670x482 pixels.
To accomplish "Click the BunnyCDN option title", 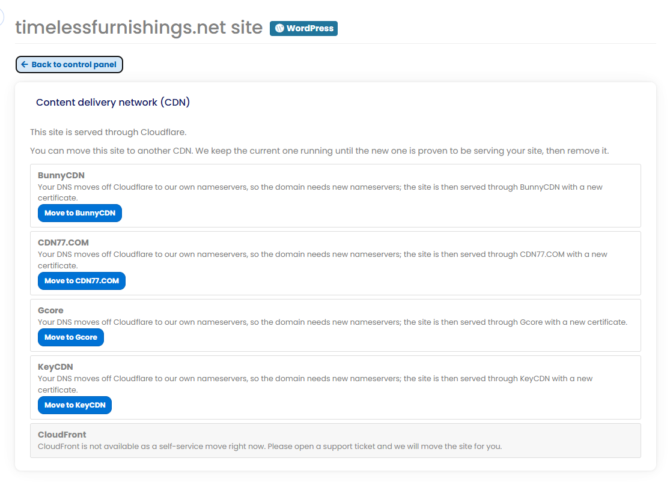I will click(x=61, y=175).
